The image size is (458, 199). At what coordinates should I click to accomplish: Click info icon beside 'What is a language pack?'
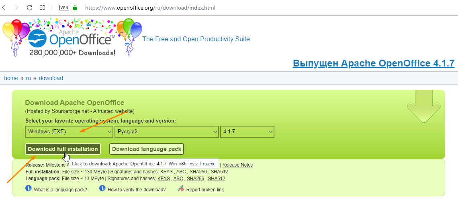pos(29,188)
